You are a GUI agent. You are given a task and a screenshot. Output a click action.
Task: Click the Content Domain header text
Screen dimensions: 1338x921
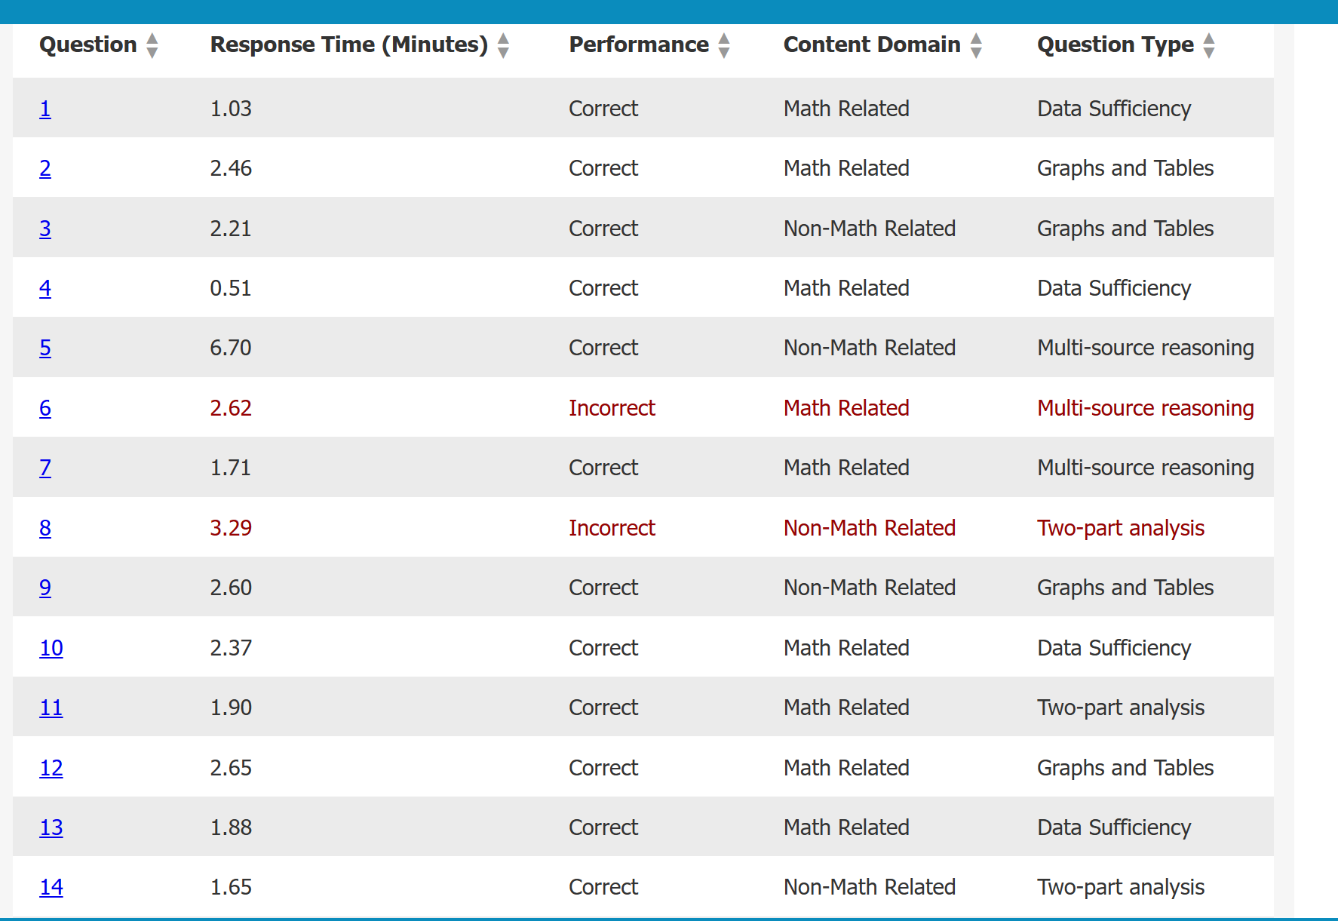click(871, 45)
